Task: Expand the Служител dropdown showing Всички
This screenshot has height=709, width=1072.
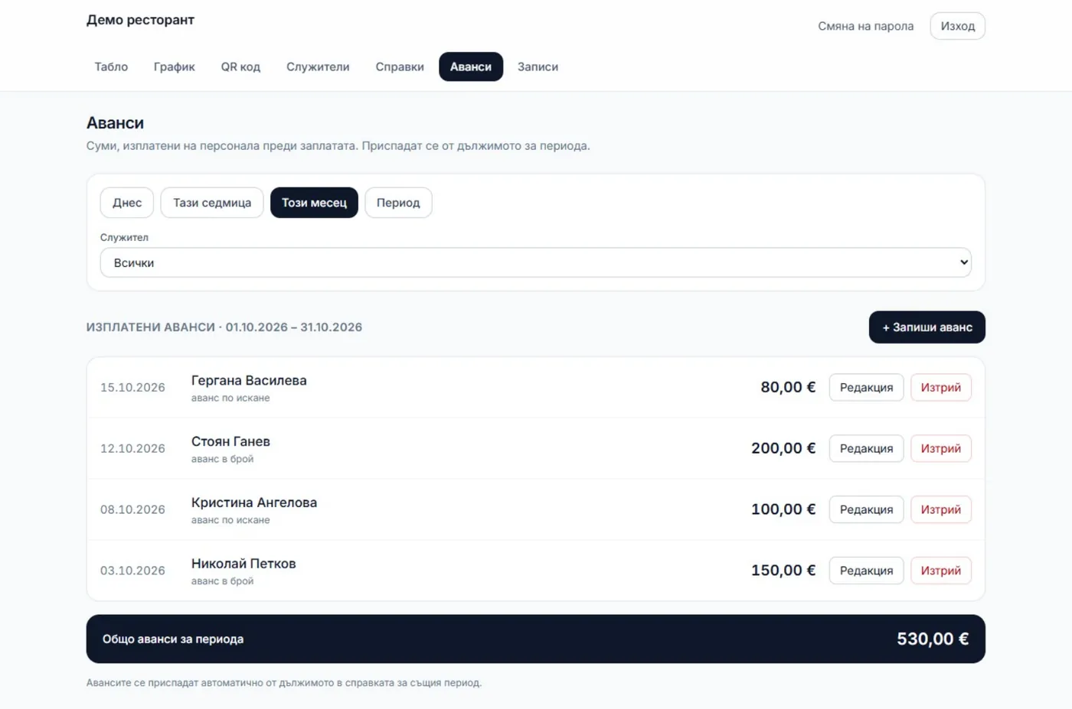Action: pos(535,262)
